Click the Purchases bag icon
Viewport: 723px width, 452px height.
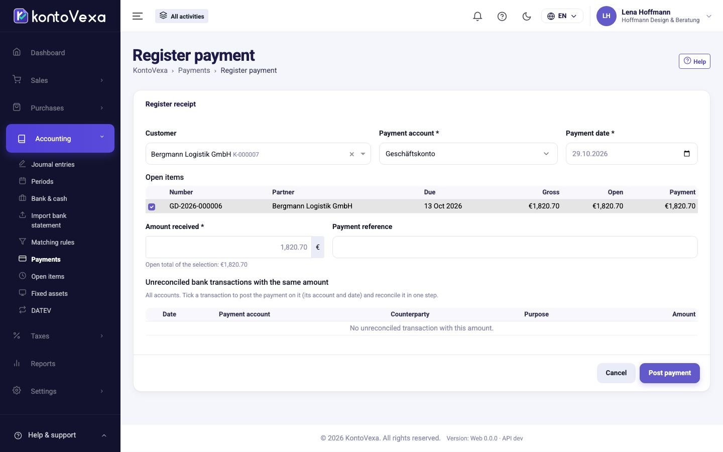pyautogui.click(x=17, y=107)
